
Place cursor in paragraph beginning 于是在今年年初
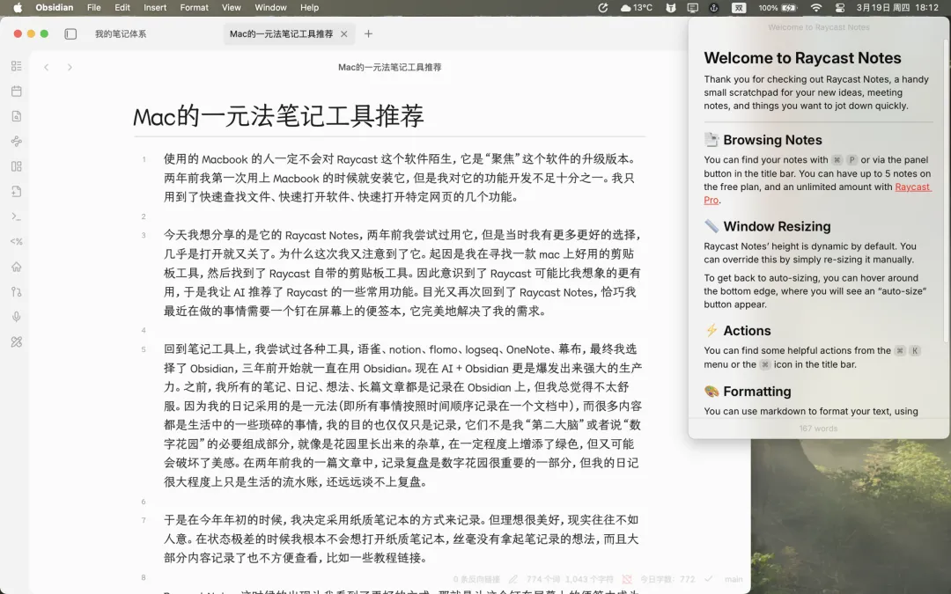point(401,539)
